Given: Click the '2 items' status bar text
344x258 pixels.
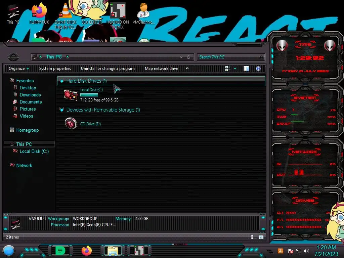Looking at the screenshot, I should coord(12,237).
